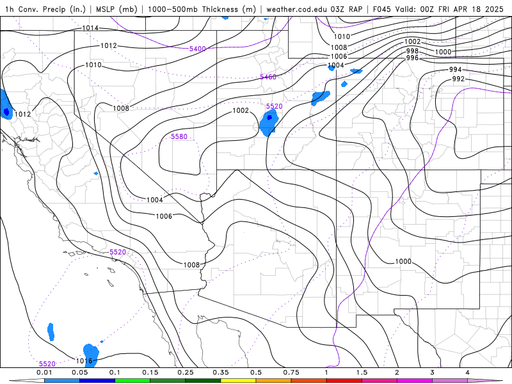The width and height of the screenshot is (512, 384).
Task: Click the '4' legend value
Action: [468, 372]
